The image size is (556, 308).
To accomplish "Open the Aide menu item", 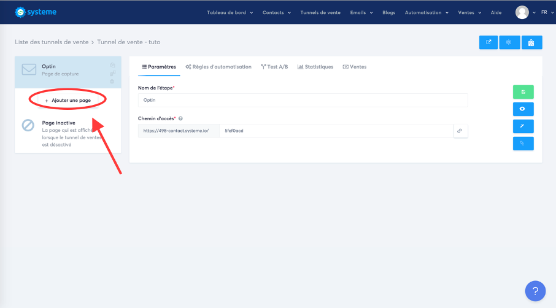I will (x=496, y=12).
